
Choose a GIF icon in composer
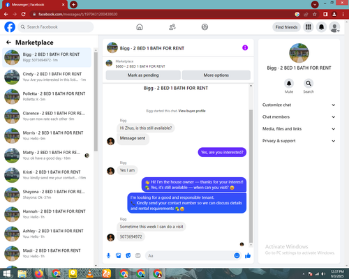pyautogui.click(x=138, y=256)
